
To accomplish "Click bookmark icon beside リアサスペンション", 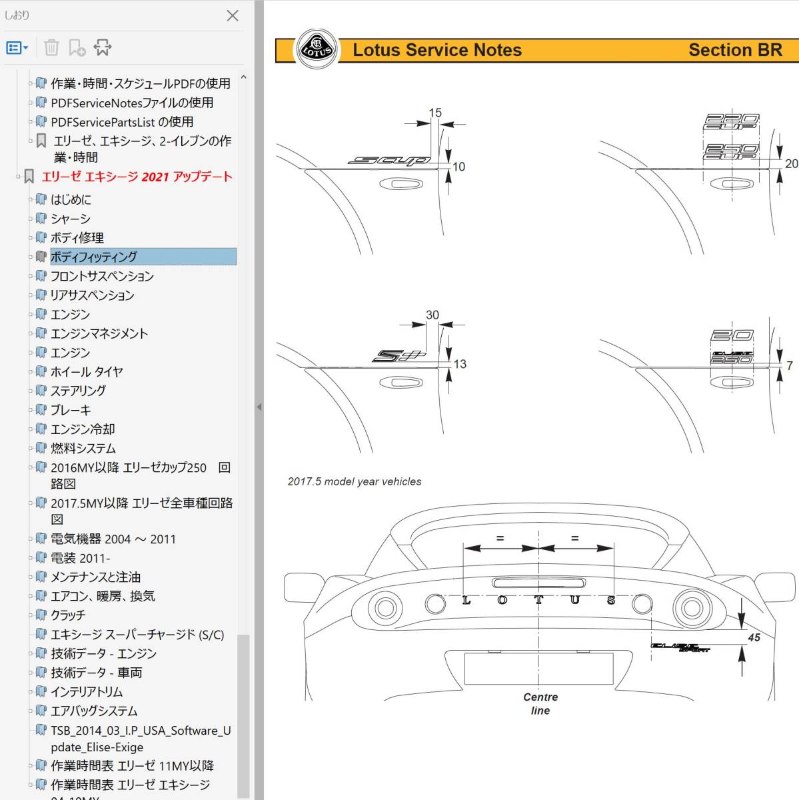I will (41, 295).
